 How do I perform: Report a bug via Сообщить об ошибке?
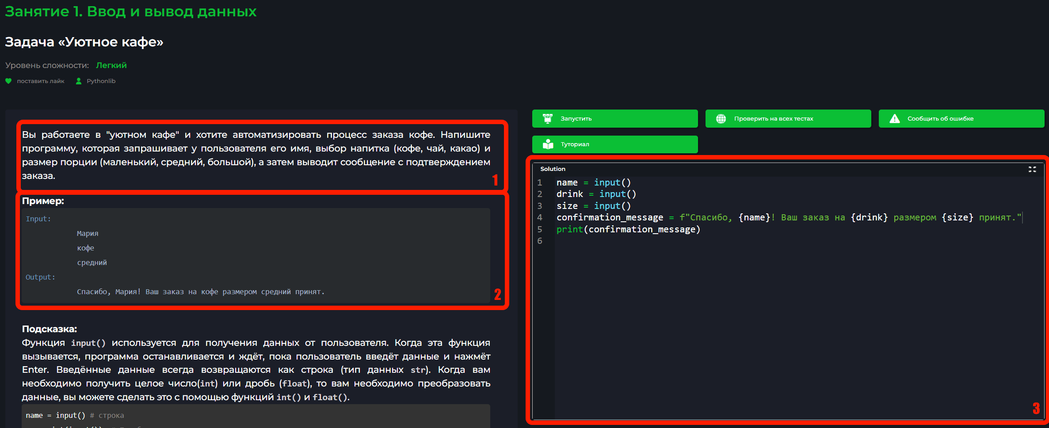click(961, 118)
